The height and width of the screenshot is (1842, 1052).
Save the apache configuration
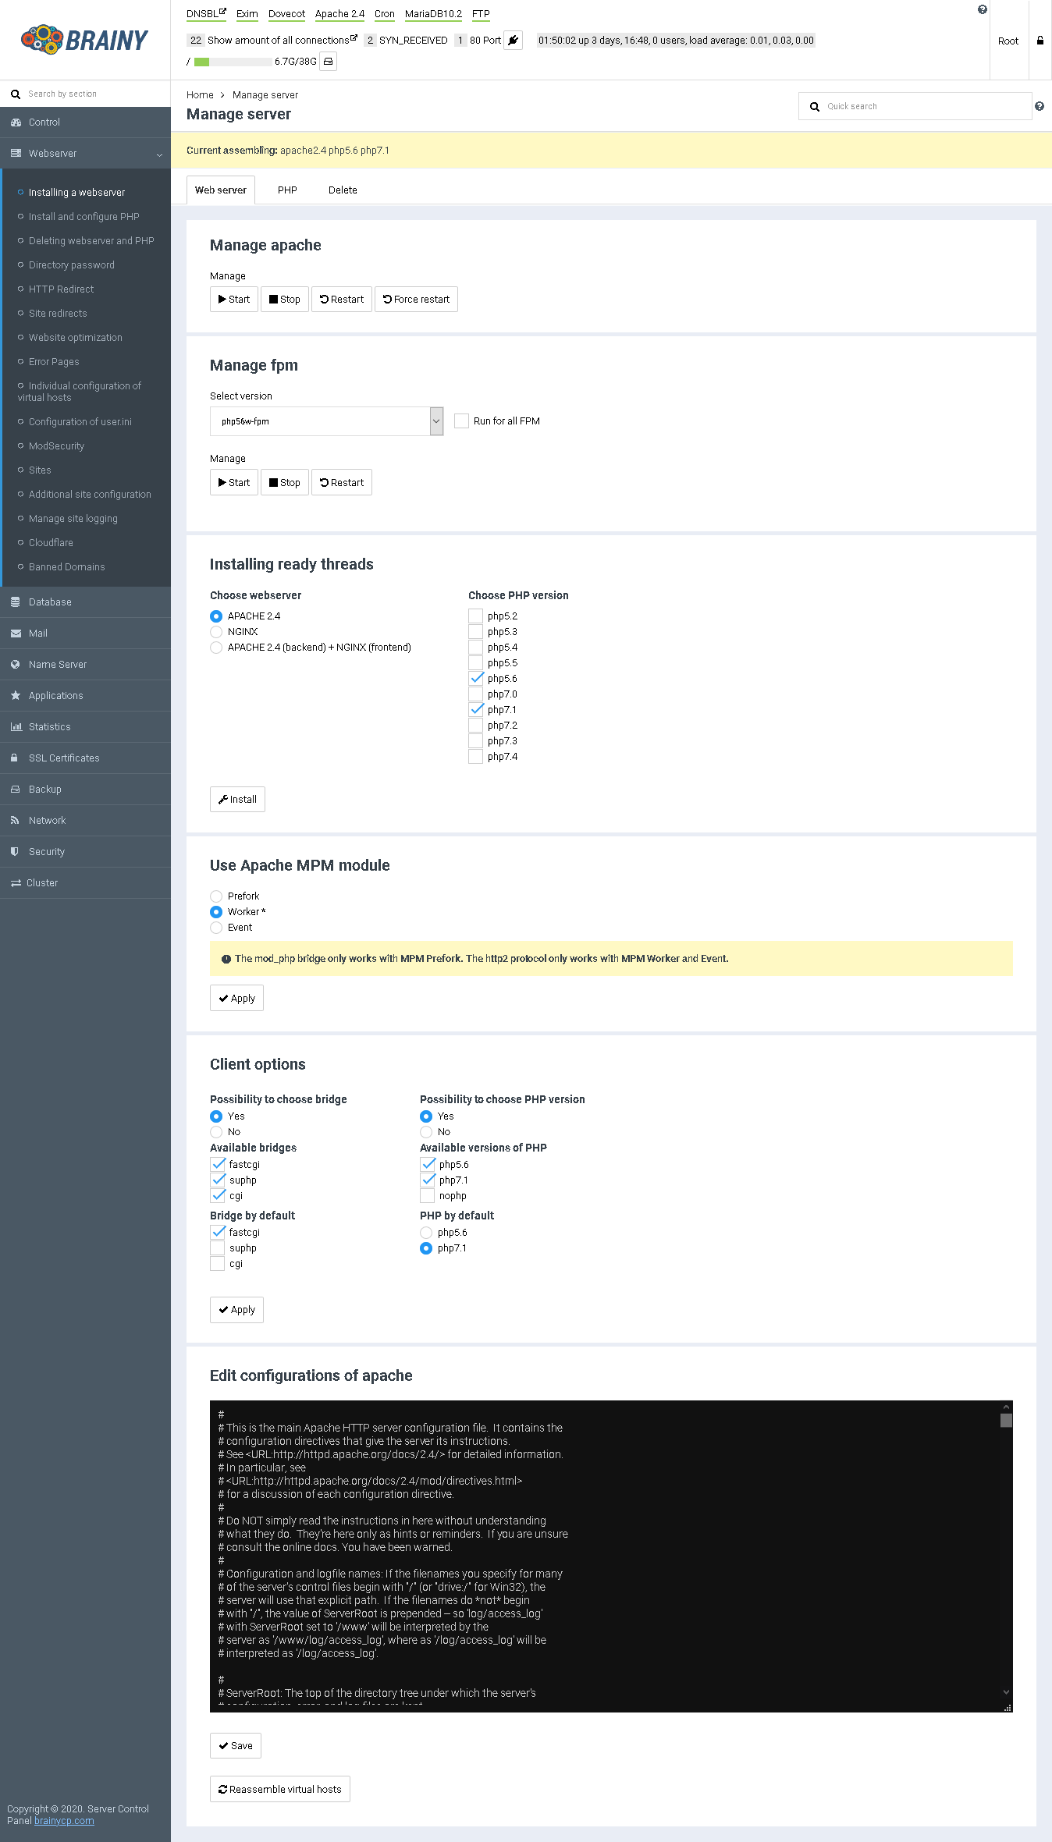click(236, 1746)
